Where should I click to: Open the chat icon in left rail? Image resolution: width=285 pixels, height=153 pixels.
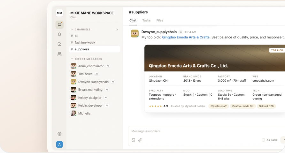[59, 25]
